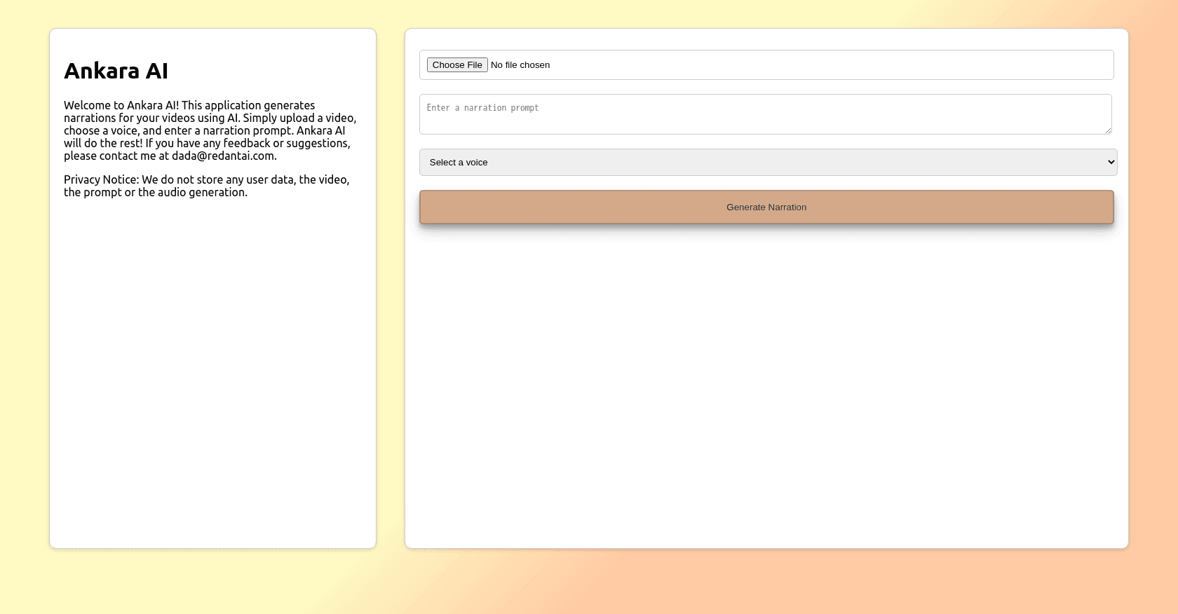Click the 'Enter a narration prompt' placeholder

coord(482,108)
